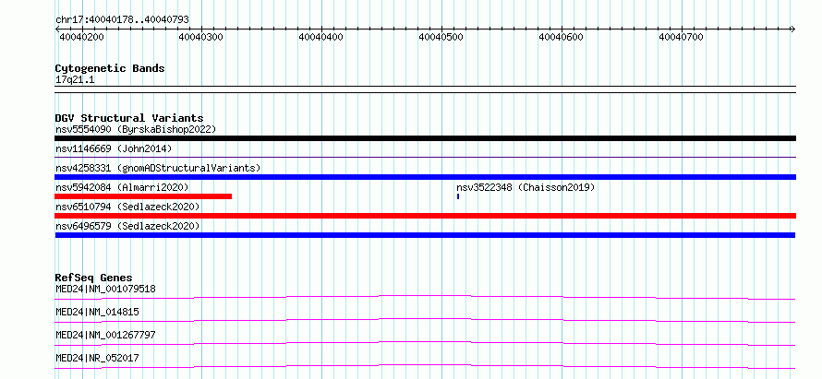
Task: Click ruler position 40040500
Action: [441, 37]
